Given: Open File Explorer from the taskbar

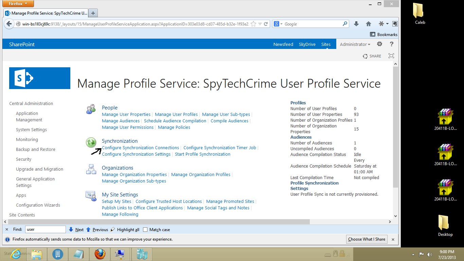Looking at the screenshot, I should click(x=37, y=254).
